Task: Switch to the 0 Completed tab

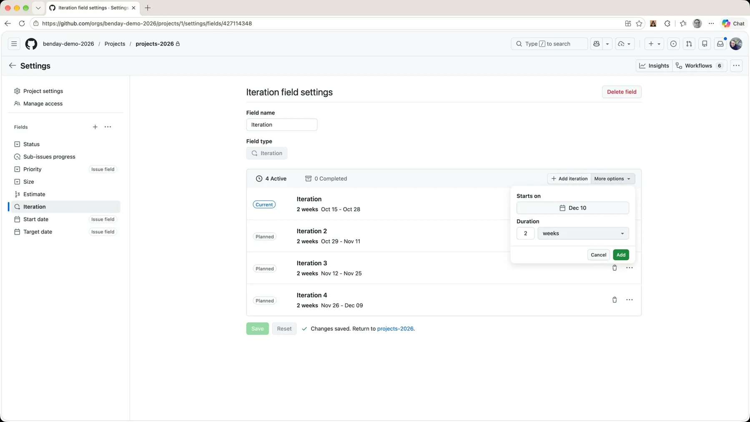Action: (x=326, y=178)
